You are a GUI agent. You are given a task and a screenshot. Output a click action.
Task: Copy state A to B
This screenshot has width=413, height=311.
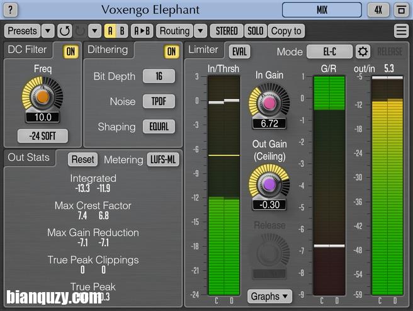142,31
